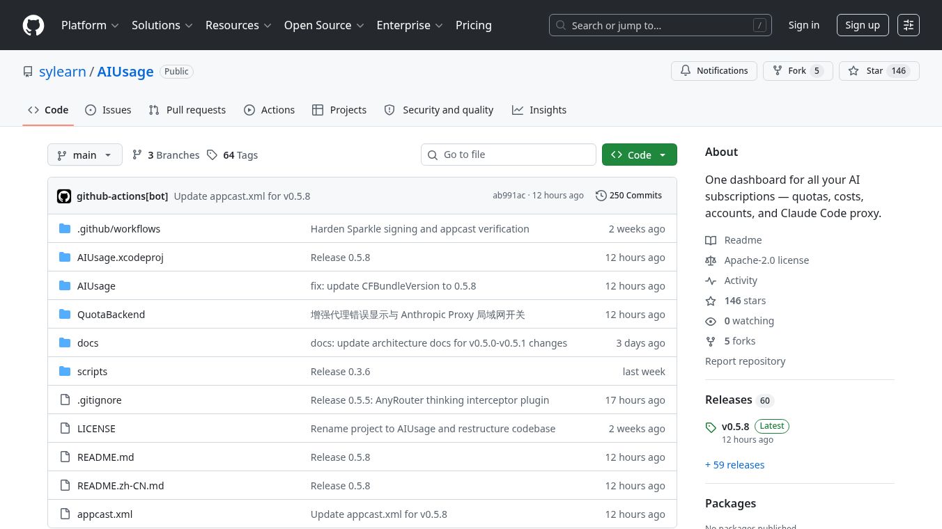Open the + 59 releases link
Screen dimensions: 942x529
(x=734, y=465)
